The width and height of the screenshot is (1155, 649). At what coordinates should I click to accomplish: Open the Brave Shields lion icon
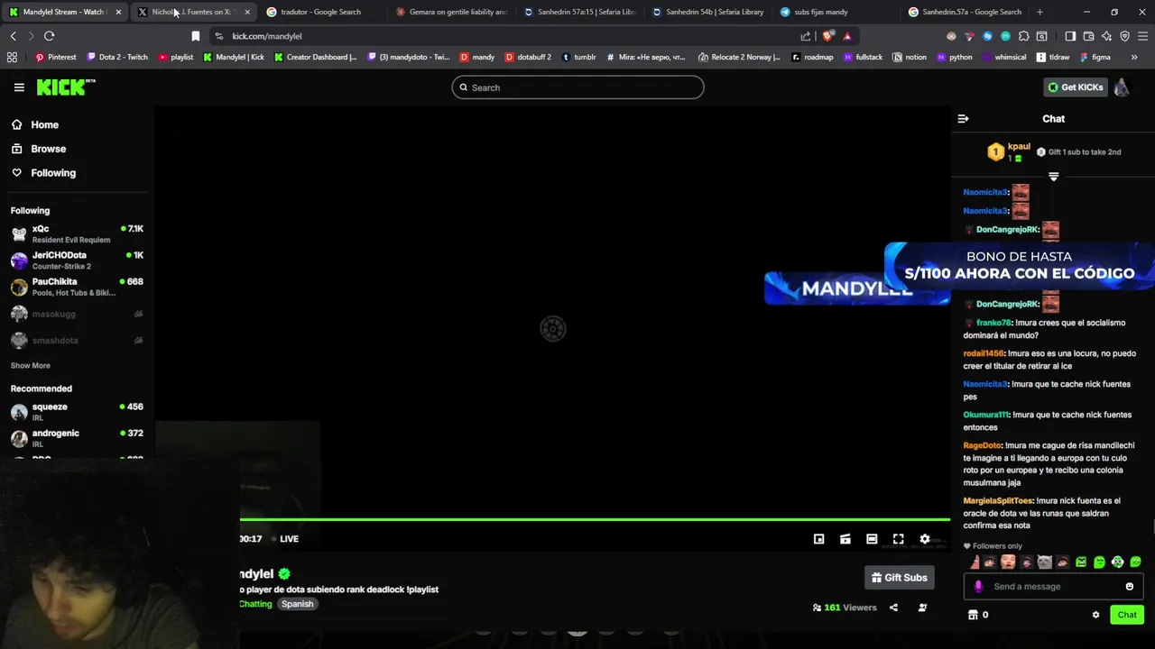(x=827, y=36)
